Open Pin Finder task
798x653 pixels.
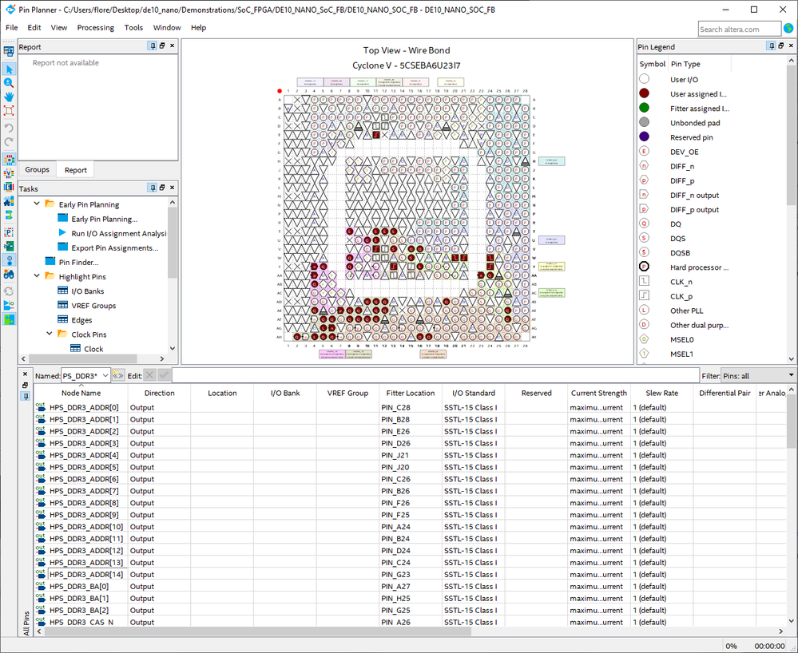(78, 262)
